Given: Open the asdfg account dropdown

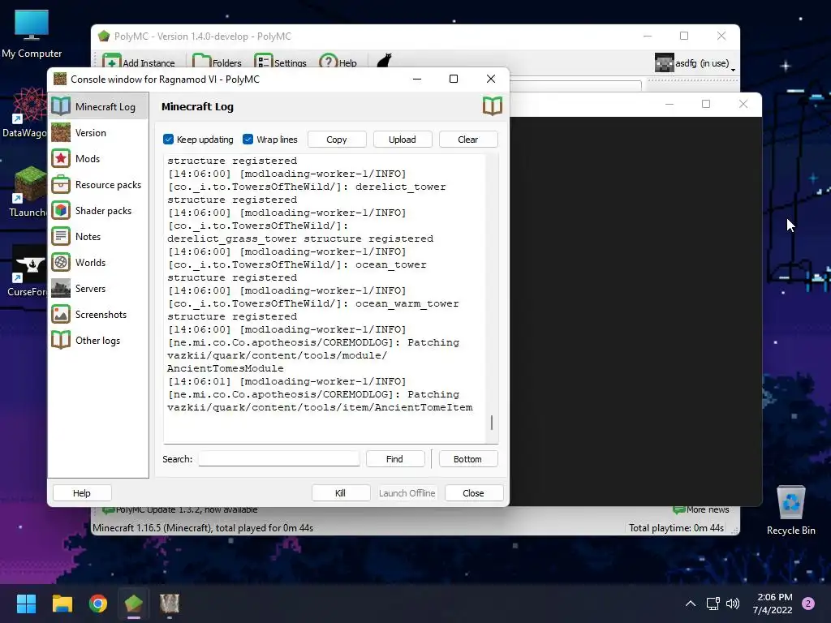Looking at the screenshot, I should click(x=695, y=63).
